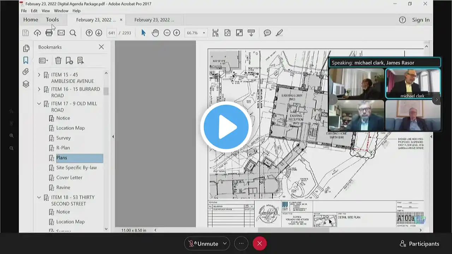Click the Add comment icon

coord(267,33)
